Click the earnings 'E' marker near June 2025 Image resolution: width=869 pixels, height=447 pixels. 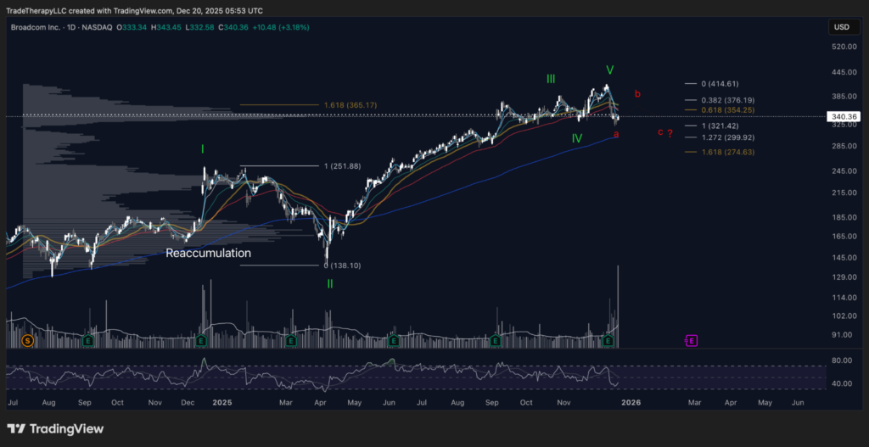pos(394,340)
